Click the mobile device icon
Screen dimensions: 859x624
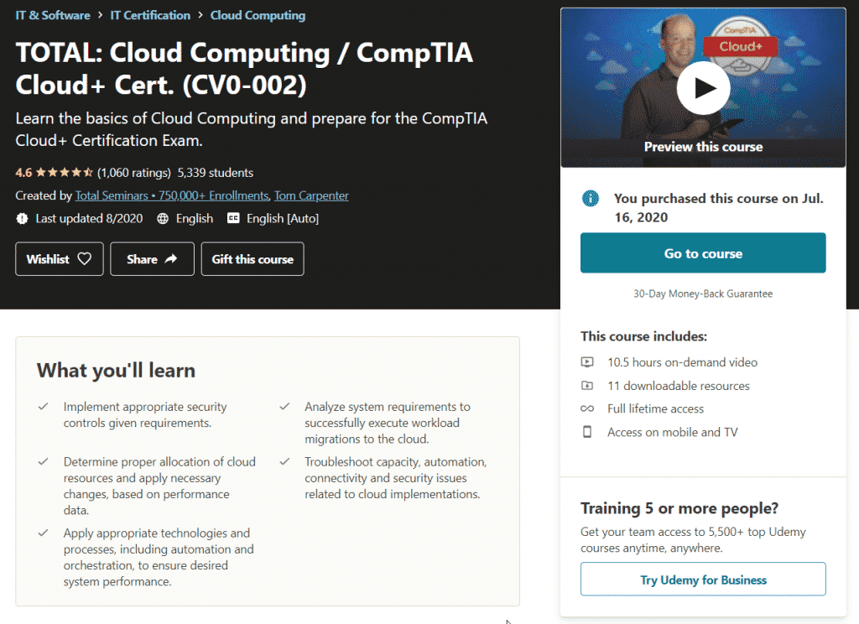(x=587, y=432)
